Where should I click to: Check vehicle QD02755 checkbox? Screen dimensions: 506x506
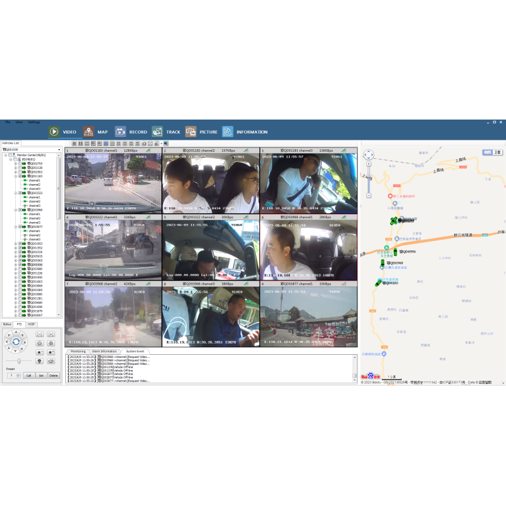point(20,164)
